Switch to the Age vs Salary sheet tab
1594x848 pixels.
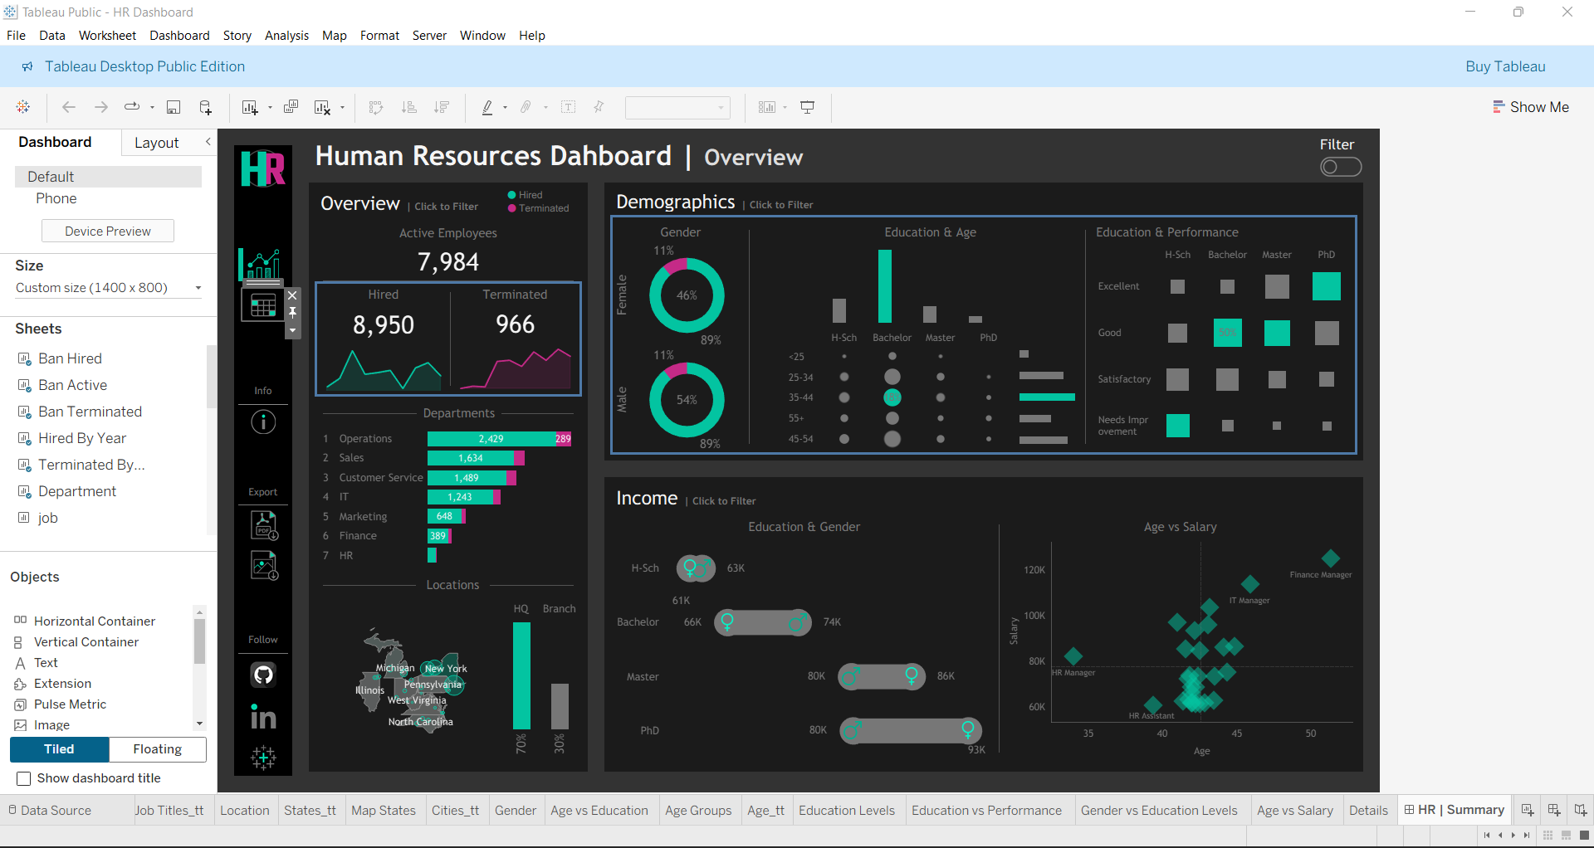(x=1295, y=810)
